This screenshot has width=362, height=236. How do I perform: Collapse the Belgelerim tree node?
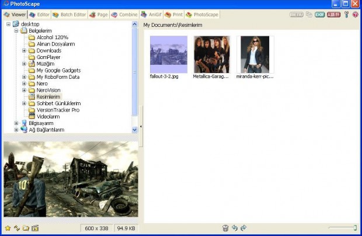click(16, 31)
